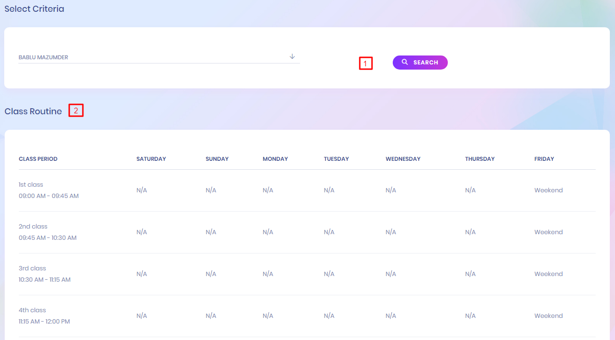Select the 2nd class 09:45 AM time slot
Image resolution: width=615 pixels, height=340 pixels.
48,238
